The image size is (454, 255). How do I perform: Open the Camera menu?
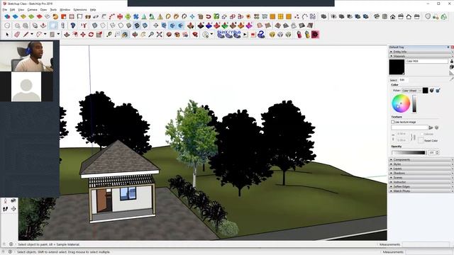(x=32, y=10)
